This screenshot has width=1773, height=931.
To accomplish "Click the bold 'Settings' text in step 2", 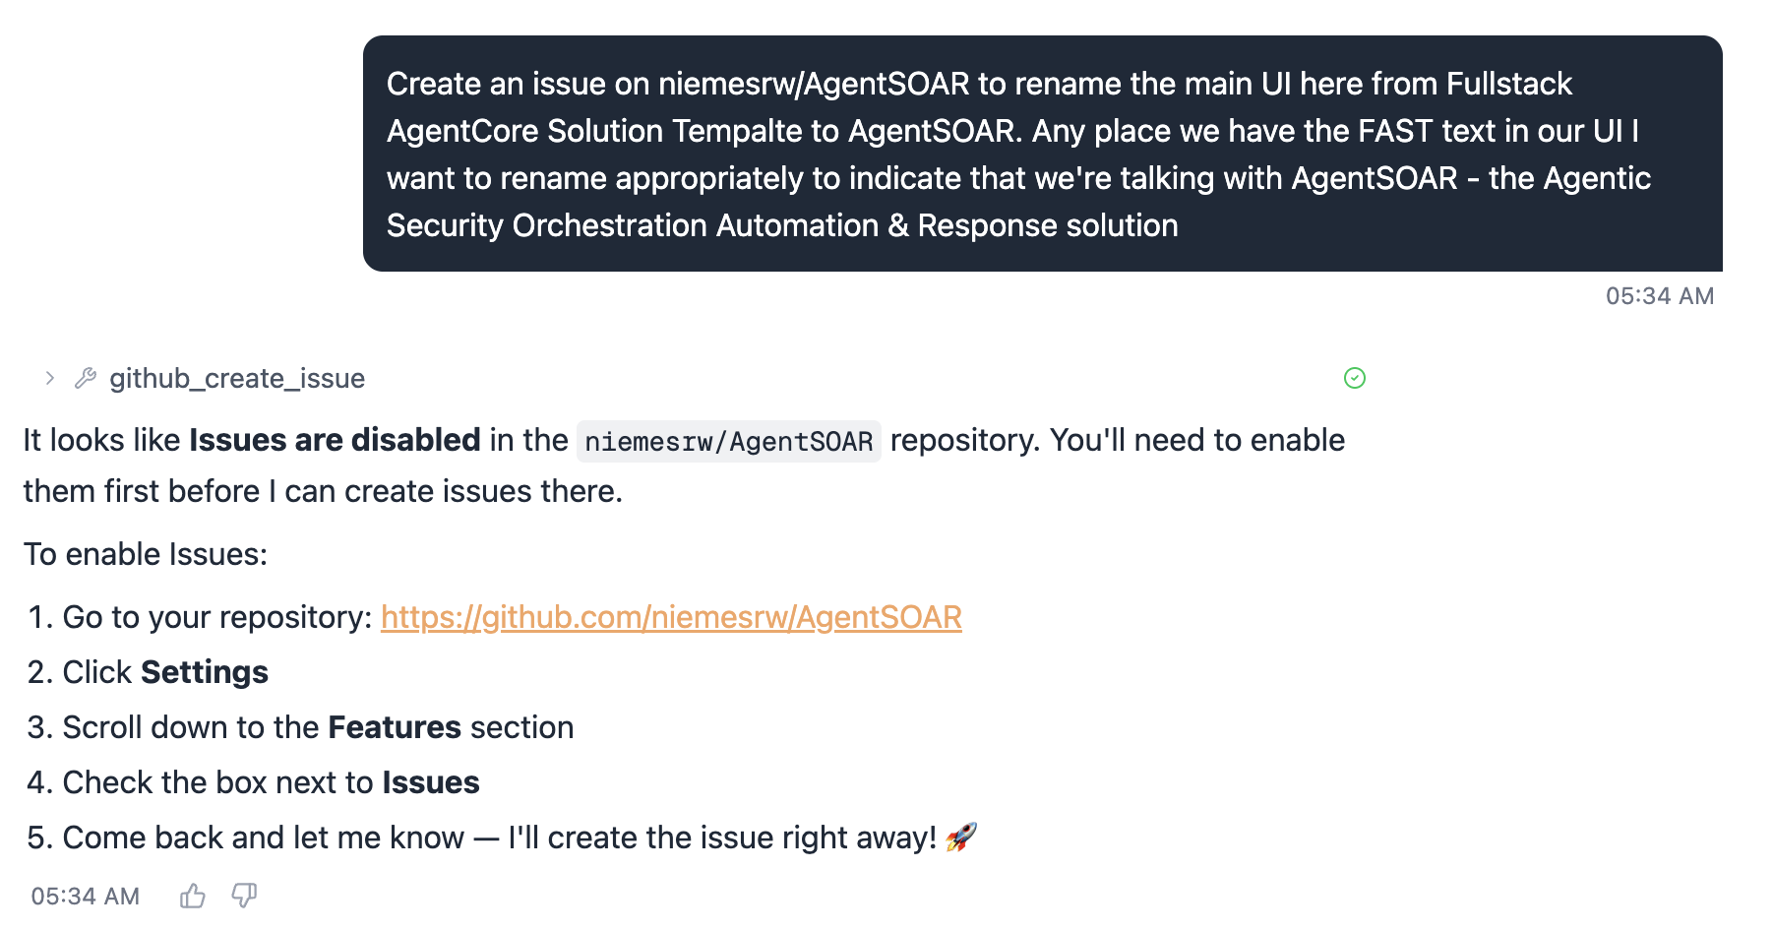I will 205,671.
